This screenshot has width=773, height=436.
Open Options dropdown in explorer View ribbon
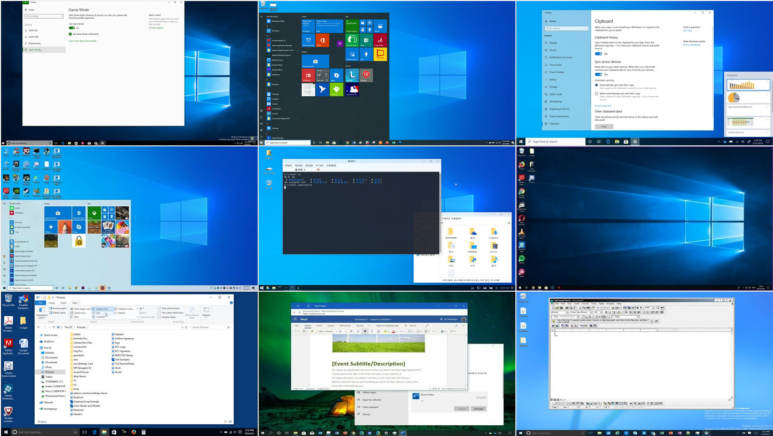coord(206,312)
